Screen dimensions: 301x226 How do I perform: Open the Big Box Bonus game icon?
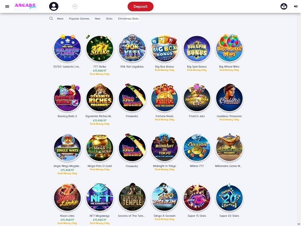(165, 49)
